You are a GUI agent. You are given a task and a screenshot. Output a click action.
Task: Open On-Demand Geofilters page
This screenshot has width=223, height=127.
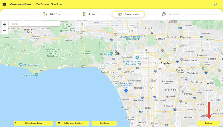click(x=49, y=5)
